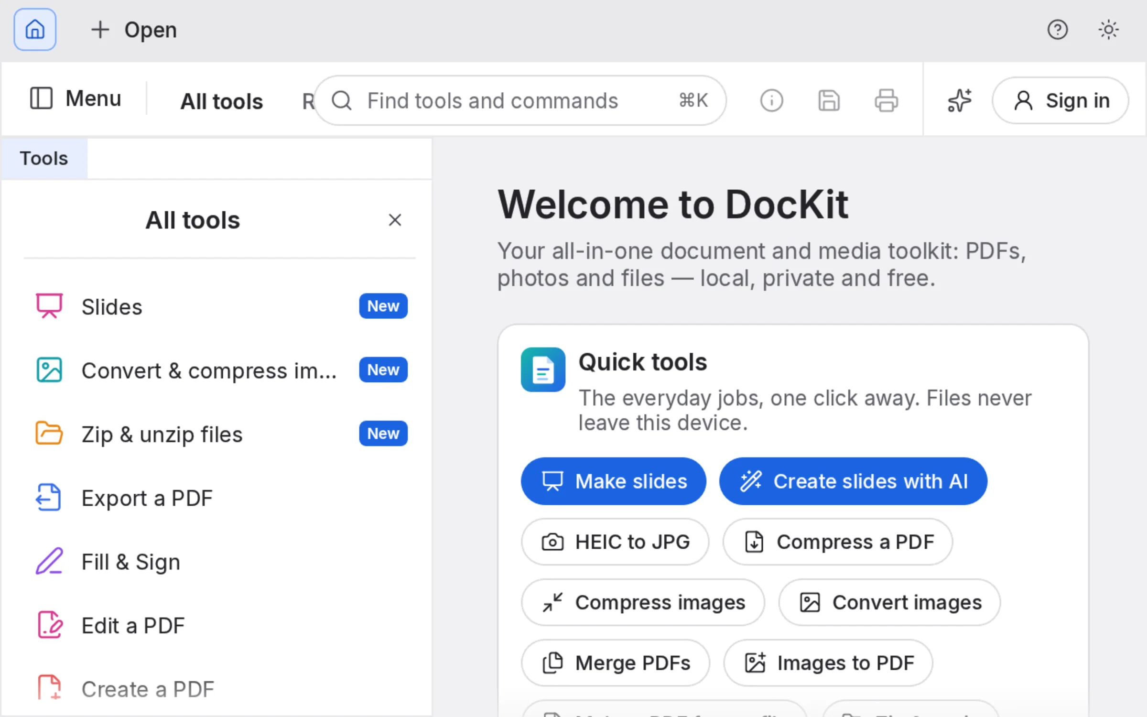Click the New badge beside Slides
Screen dimensions: 1147x717
click(x=383, y=306)
